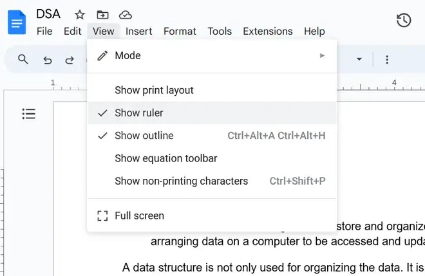Check the cloud save status icon
The image size is (425, 276).
126,14
